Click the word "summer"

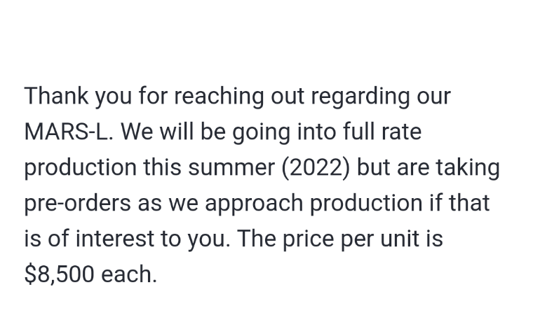244,167
